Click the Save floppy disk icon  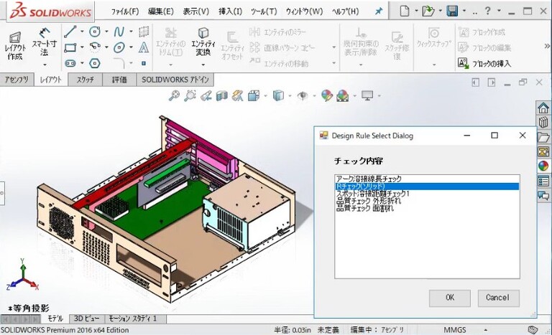tap(452, 11)
